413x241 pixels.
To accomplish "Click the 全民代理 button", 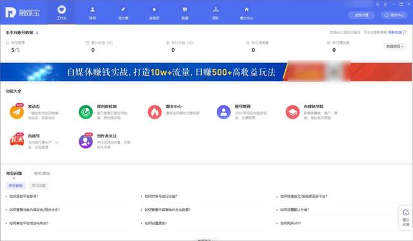I will point(361,15).
